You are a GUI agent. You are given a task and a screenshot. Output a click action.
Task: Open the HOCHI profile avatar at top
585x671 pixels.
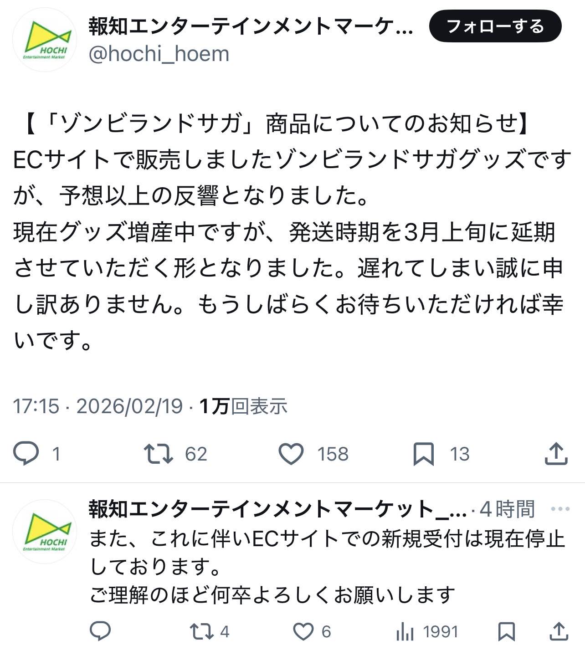(45, 40)
